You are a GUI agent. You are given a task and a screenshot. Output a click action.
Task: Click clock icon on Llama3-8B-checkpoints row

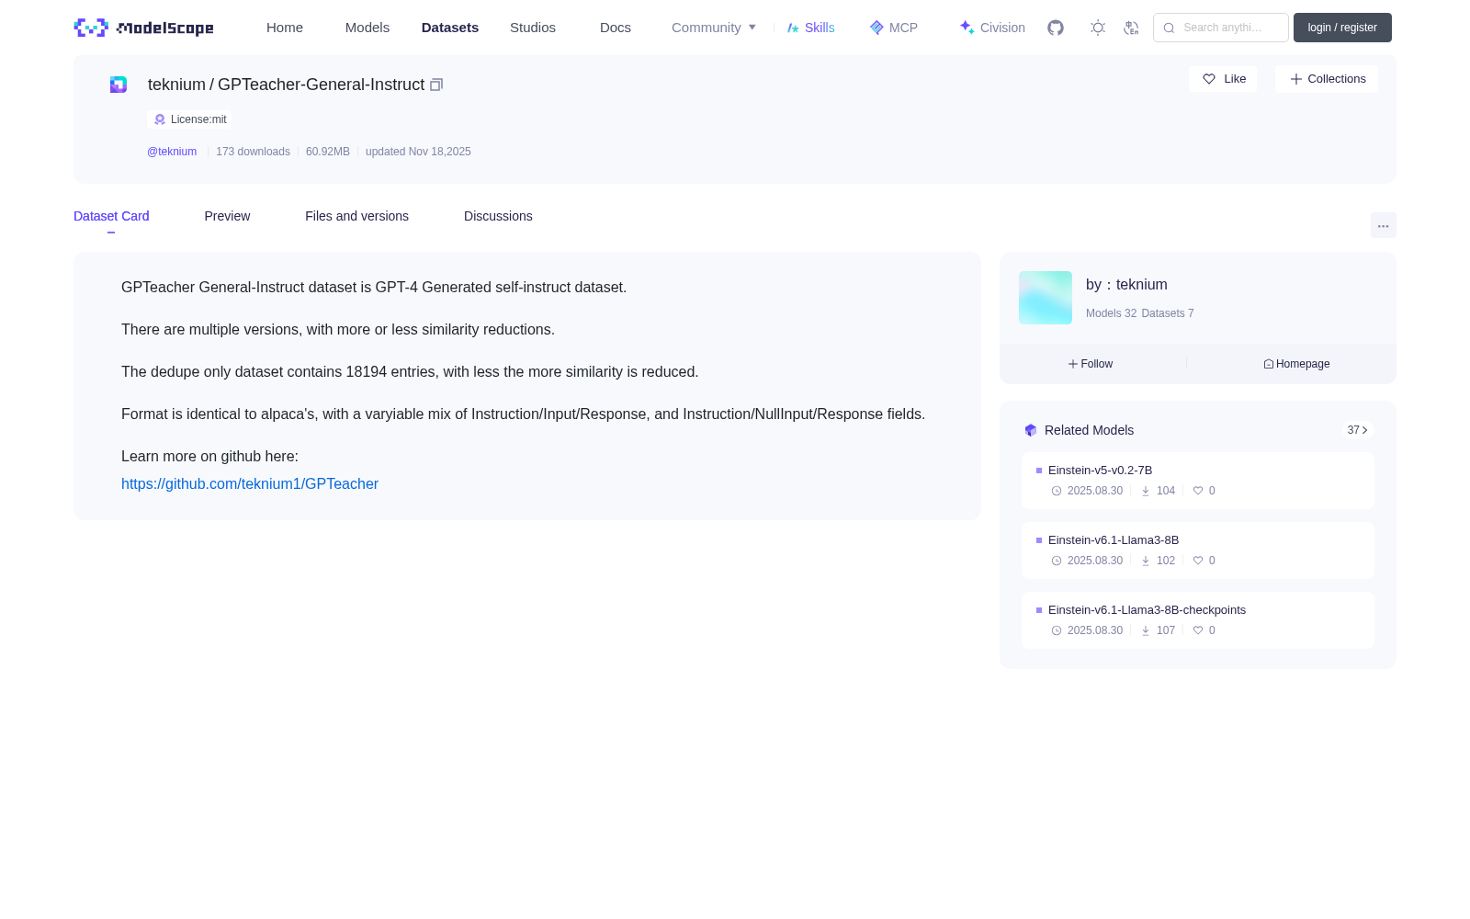tap(1057, 630)
